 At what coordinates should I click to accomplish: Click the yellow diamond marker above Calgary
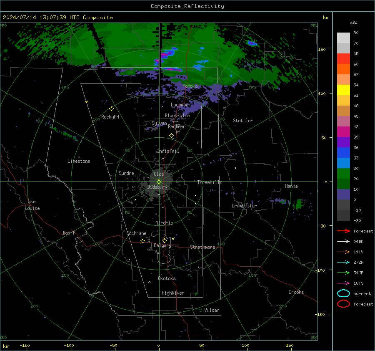(165, 240)
